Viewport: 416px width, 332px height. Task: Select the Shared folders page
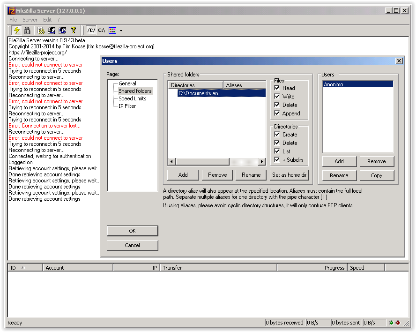tap(135, 91)
